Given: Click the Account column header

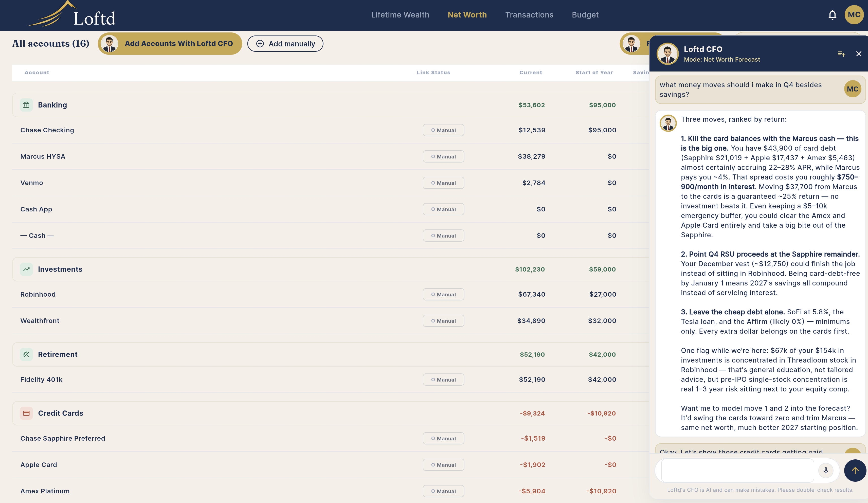Looking at the screenshot, I should coord(37,72).
